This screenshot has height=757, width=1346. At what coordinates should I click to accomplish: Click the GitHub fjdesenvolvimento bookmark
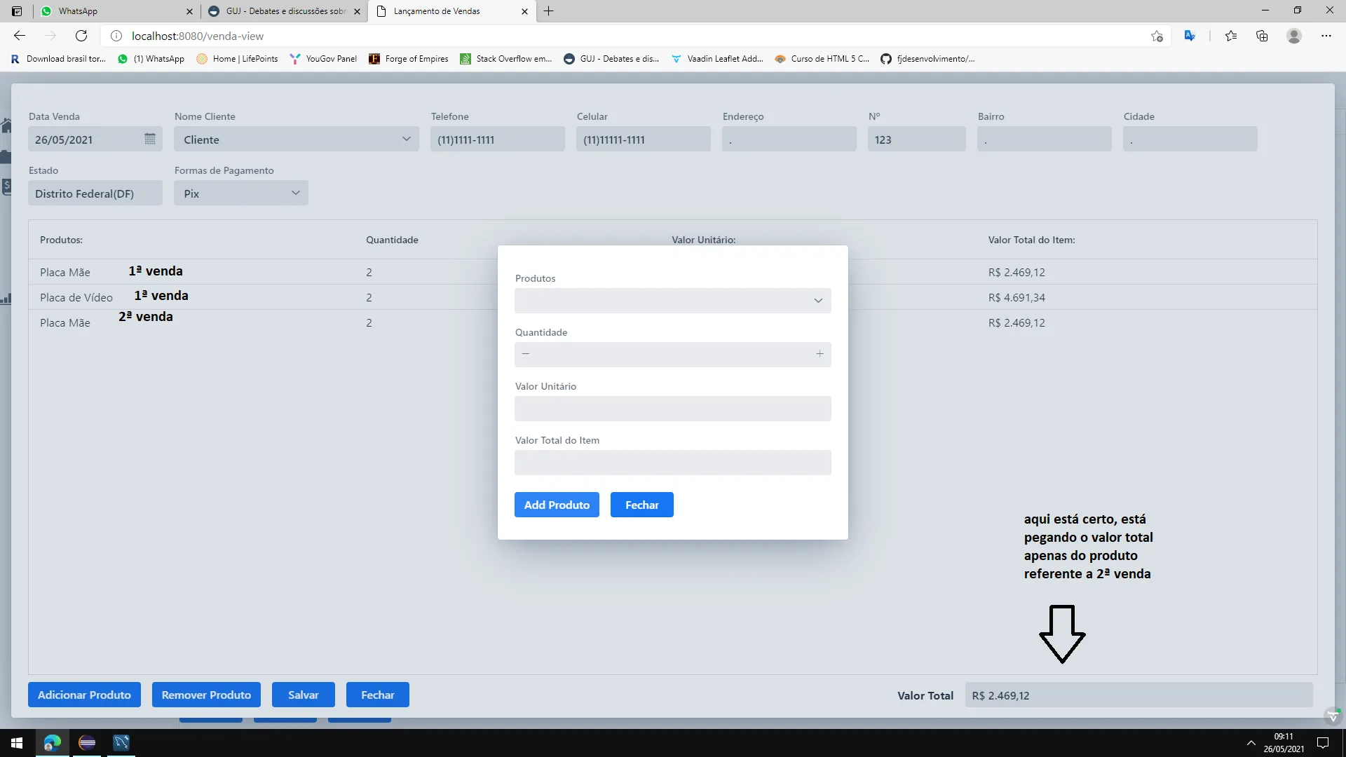(x=928, y=59)
